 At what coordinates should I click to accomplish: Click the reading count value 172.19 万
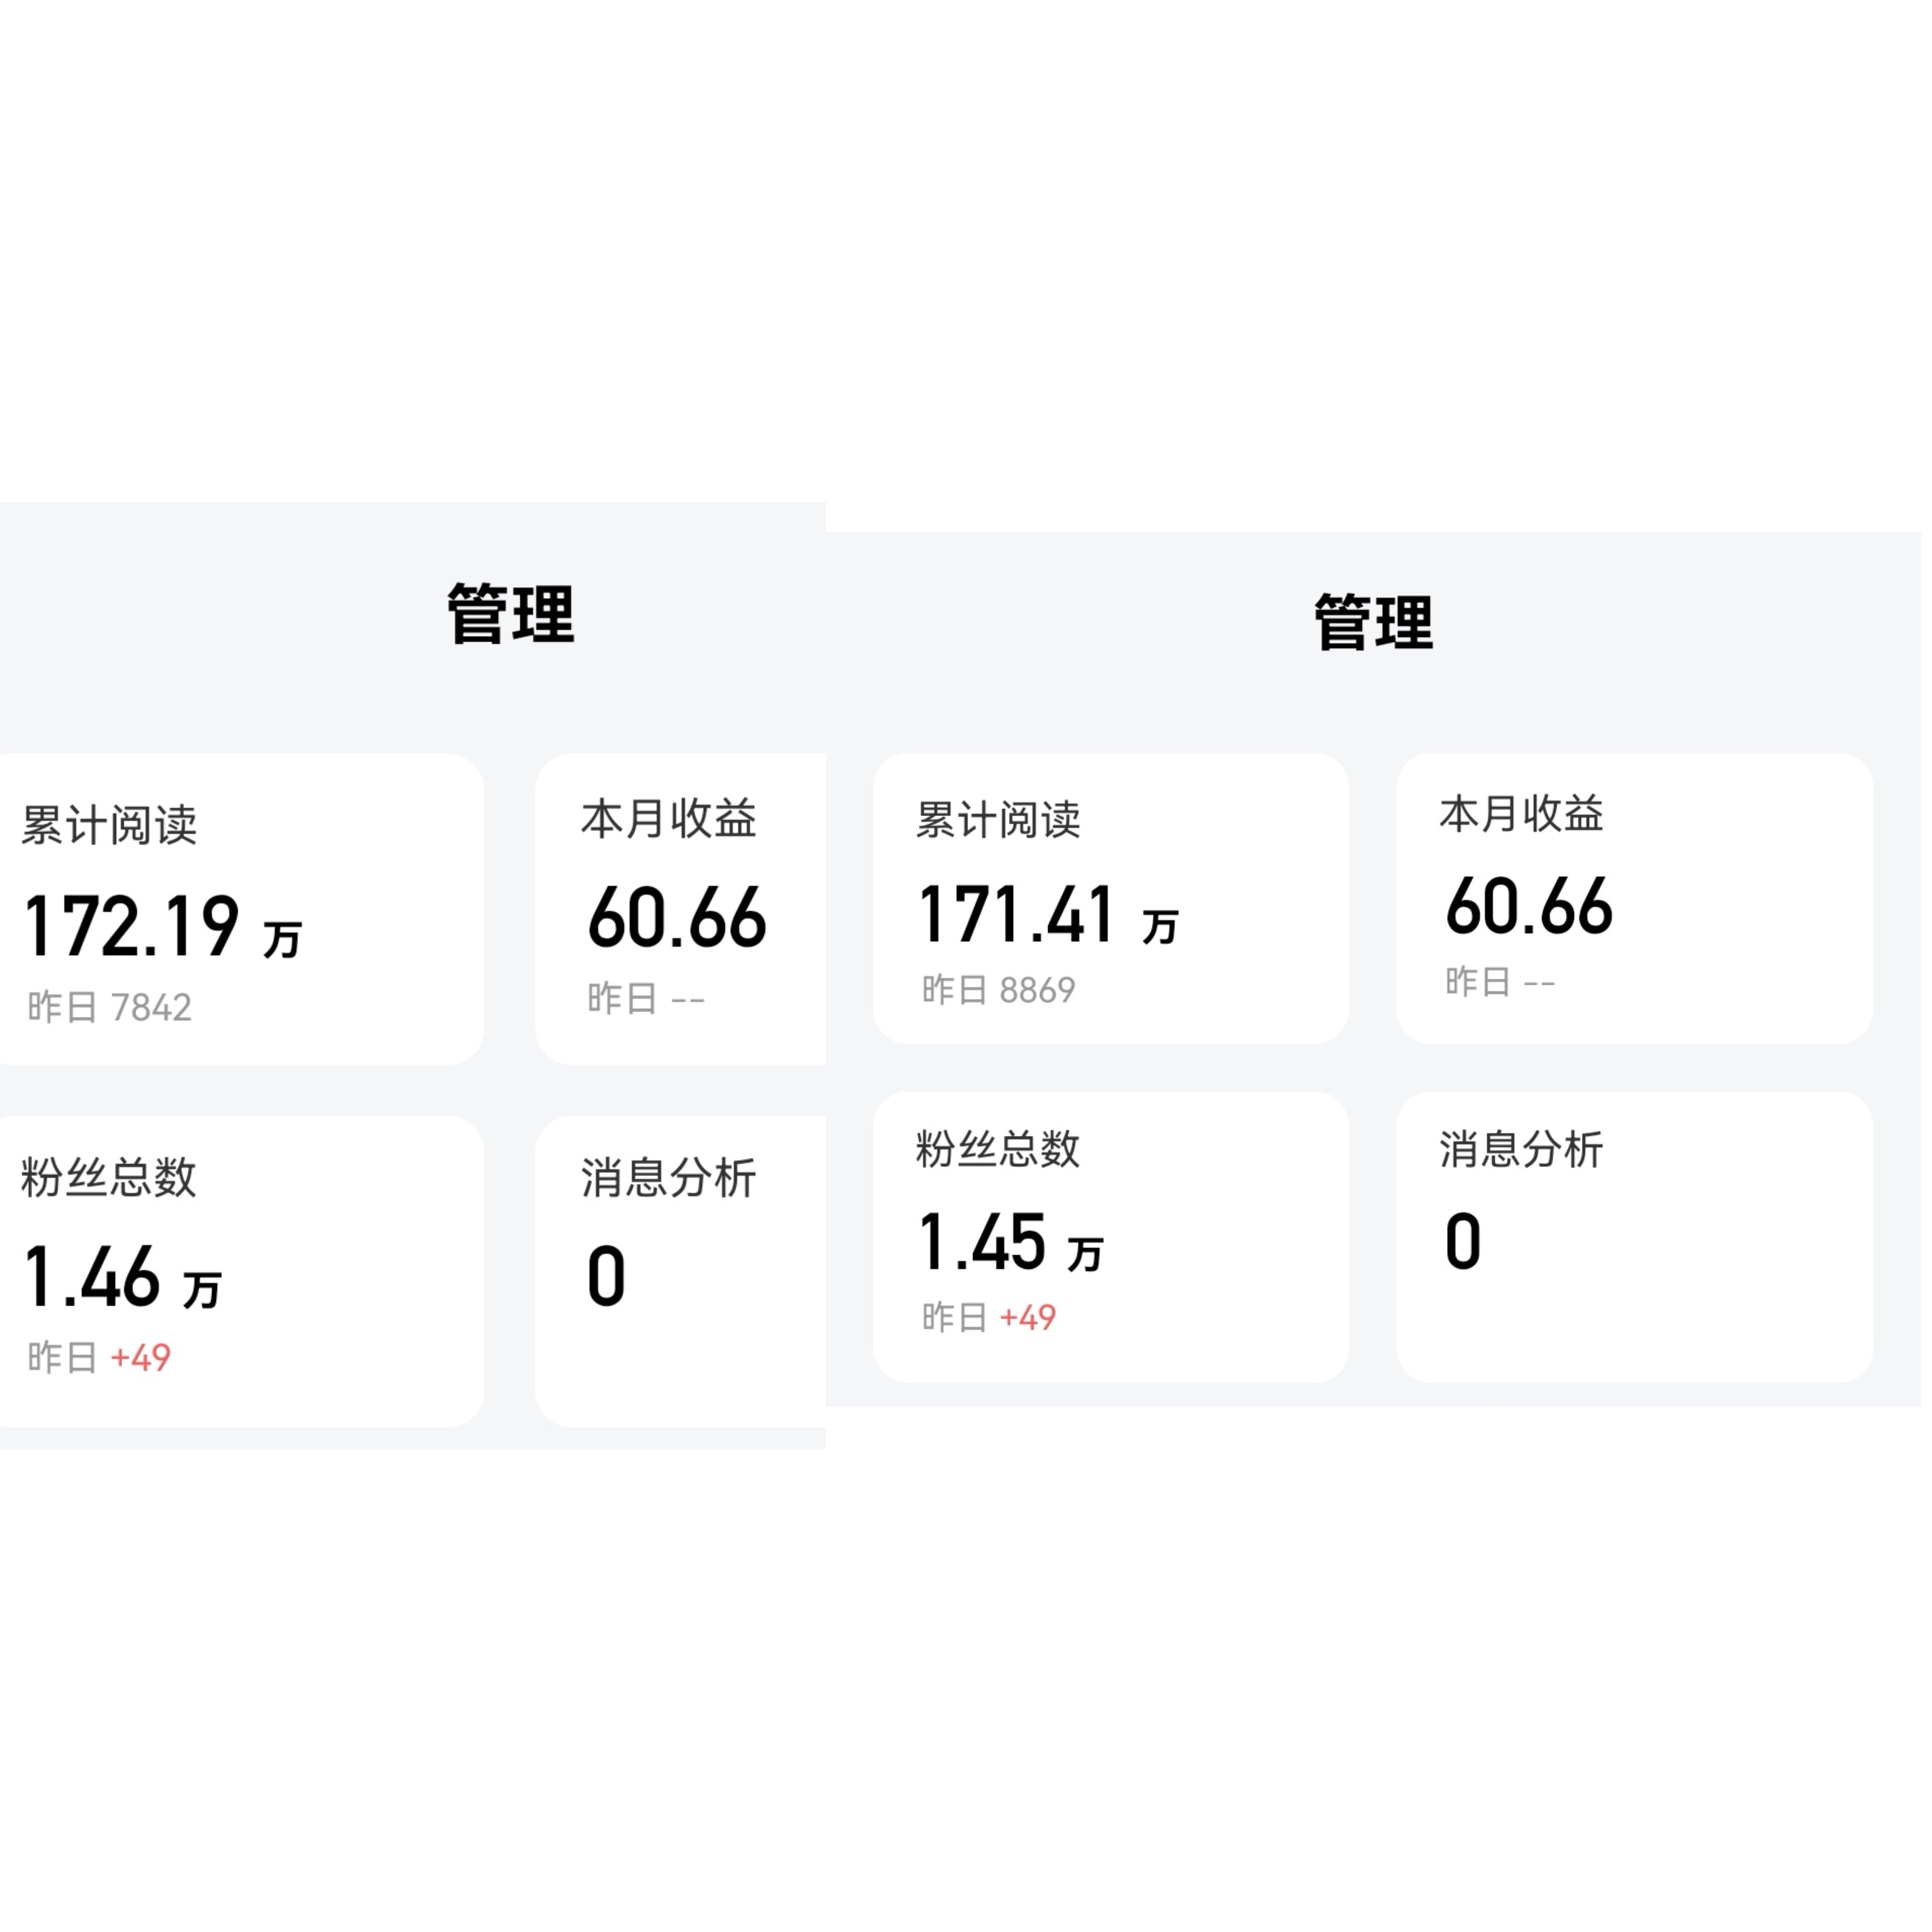tap(165, 925)
